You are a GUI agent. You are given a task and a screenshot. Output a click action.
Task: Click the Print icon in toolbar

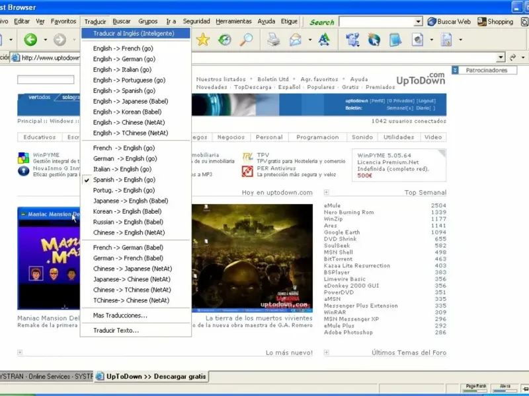(274, 40)
